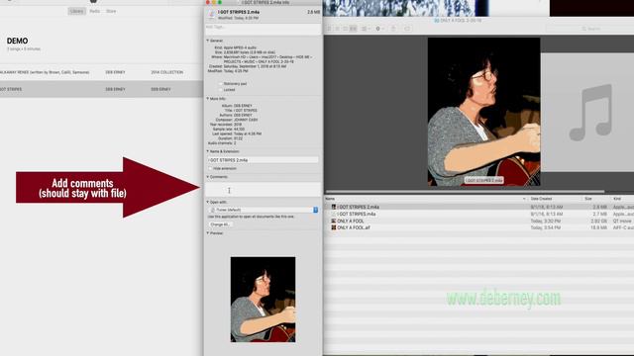
Task: Toggle Stationery pad checkbox
Action: tap(220, 83)
